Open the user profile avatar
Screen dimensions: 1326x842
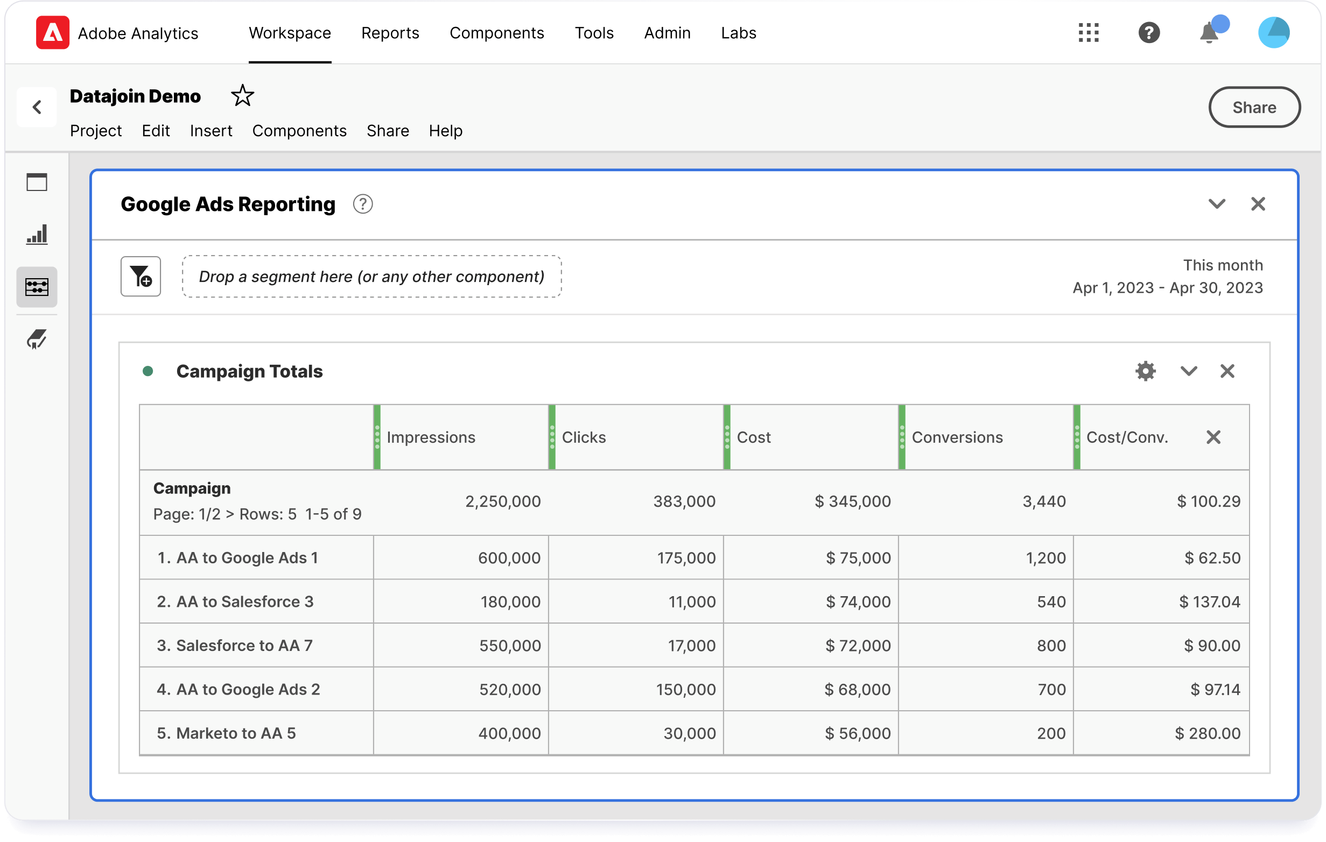pyautogui.click(x=1274, y=33)
